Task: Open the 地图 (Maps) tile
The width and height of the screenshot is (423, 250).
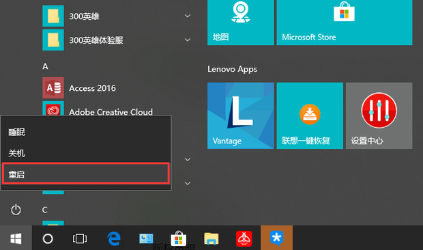Action: pyautogui.click(x=241, y=23)
